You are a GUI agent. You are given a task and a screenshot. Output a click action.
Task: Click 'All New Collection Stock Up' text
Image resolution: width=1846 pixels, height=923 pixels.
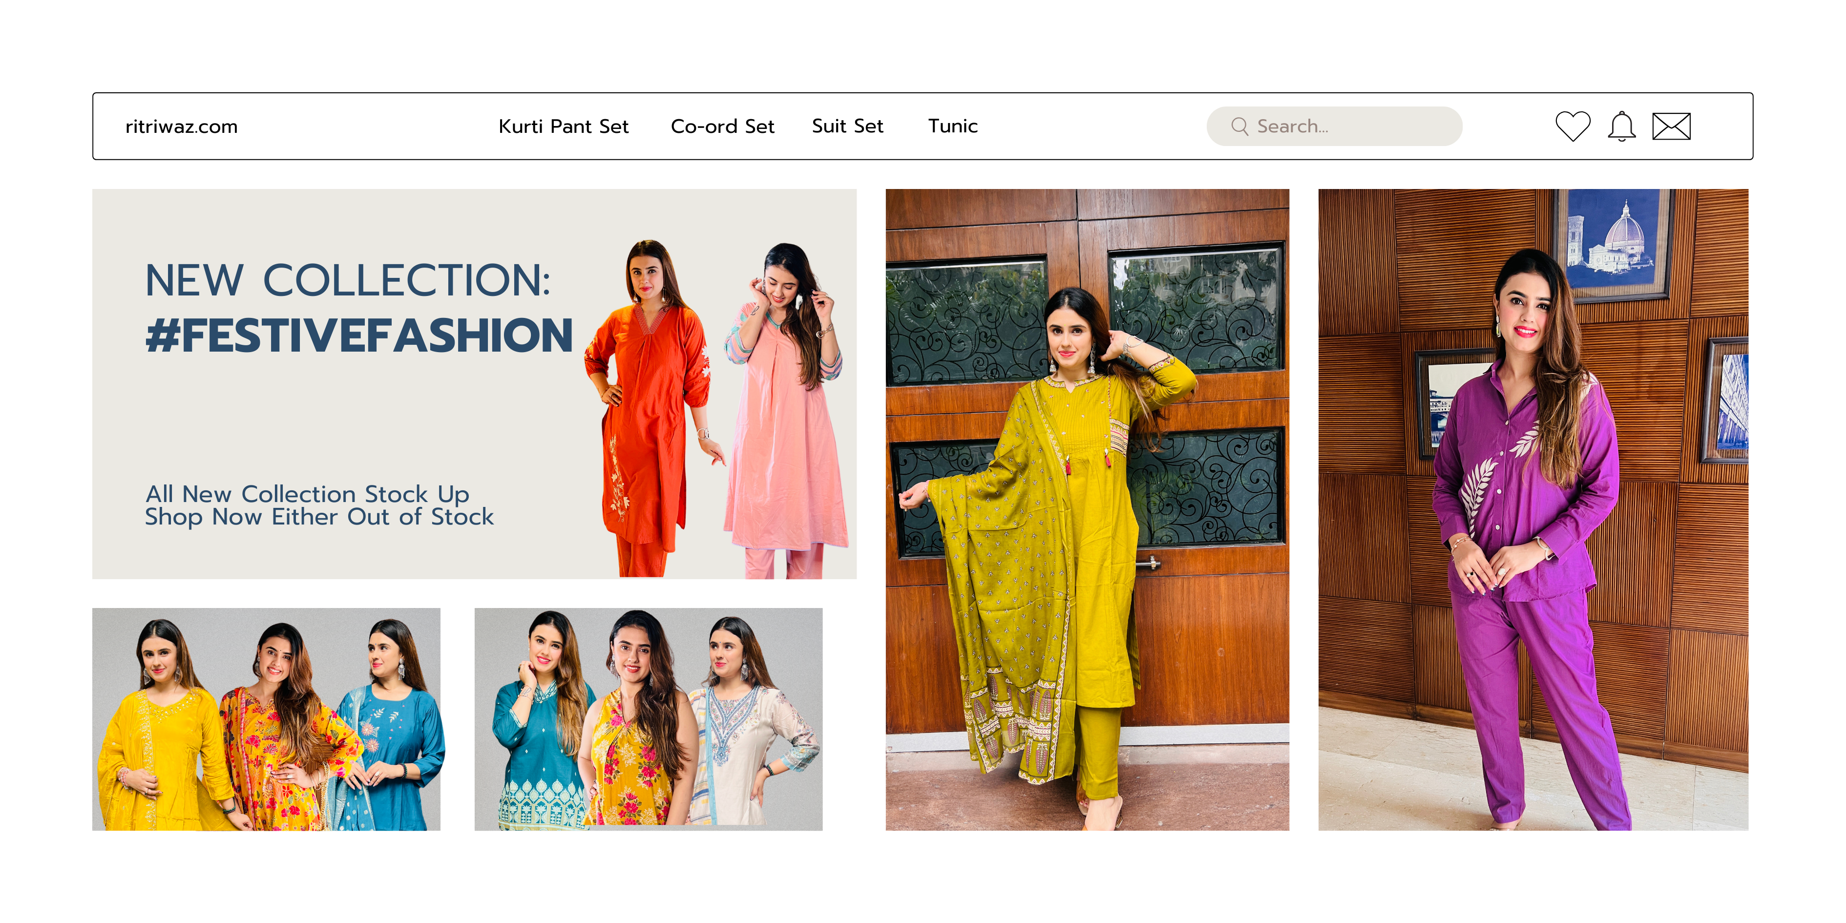click(x=308, y=494)
